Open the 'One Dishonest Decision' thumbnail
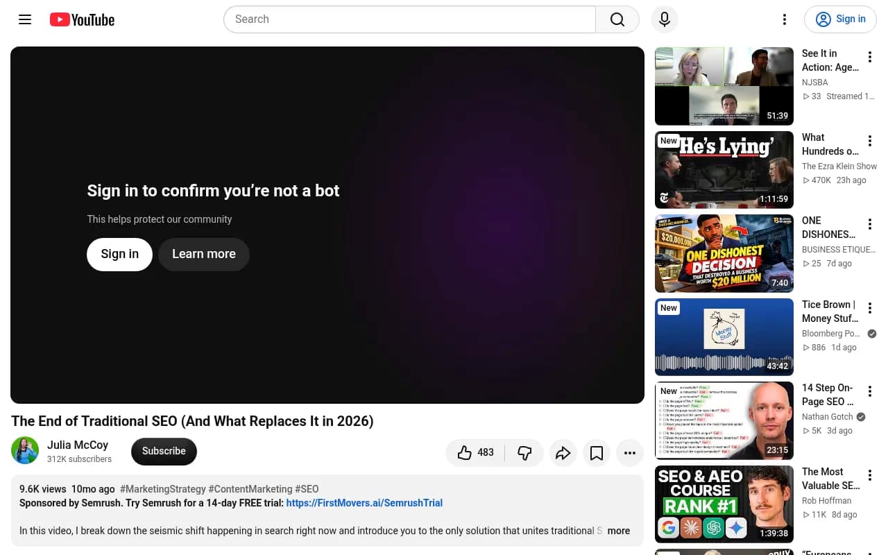888x555 pixels. pyautogui.click(x=724, y=253)
